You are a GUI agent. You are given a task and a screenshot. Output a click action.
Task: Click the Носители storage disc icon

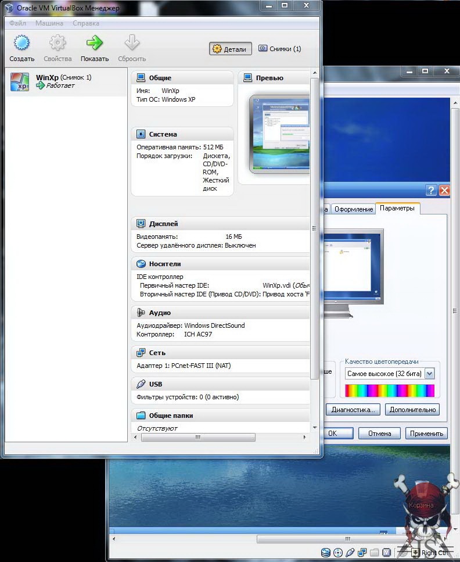click(141, 264)
